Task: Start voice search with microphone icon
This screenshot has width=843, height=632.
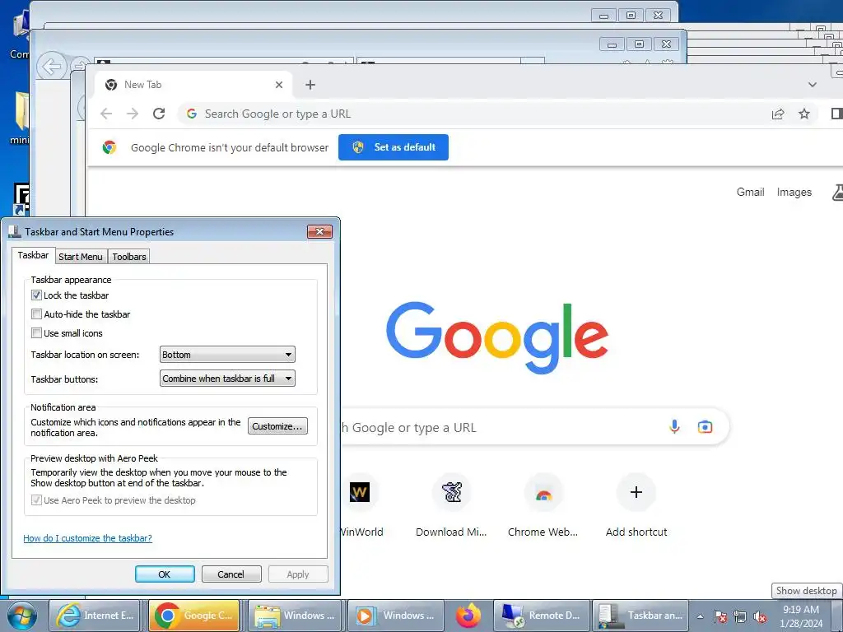Action: [674, 427]
